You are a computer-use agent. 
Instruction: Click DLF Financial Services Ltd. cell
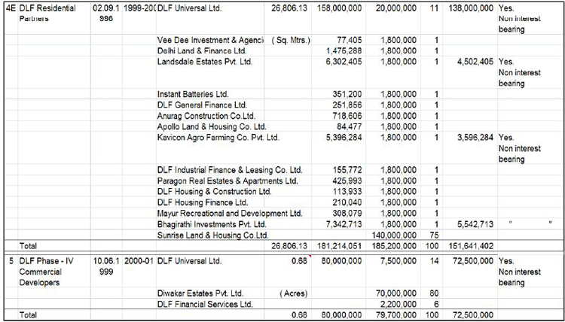click(206, 304)
